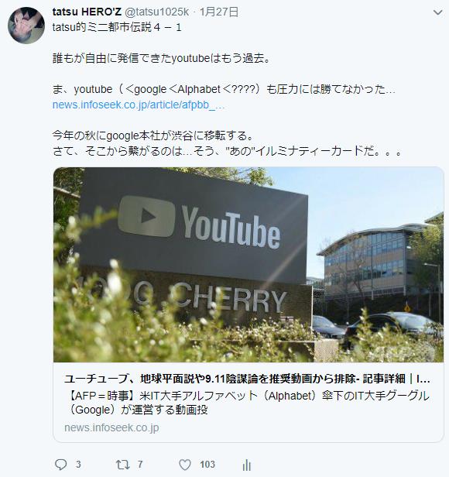Click the reply count number 3
The height and width of the screenshot is (477, 449).
click(x=78, y=465)
